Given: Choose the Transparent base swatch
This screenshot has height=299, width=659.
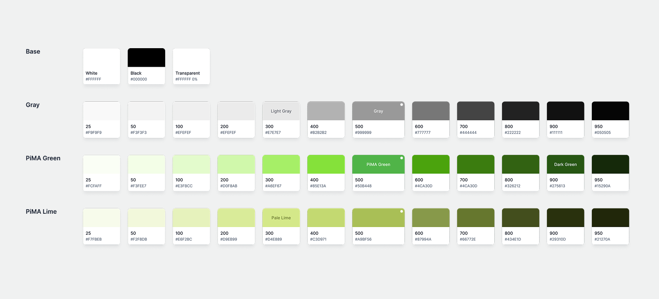Looking at the screenshot, I should click(191, 66).
